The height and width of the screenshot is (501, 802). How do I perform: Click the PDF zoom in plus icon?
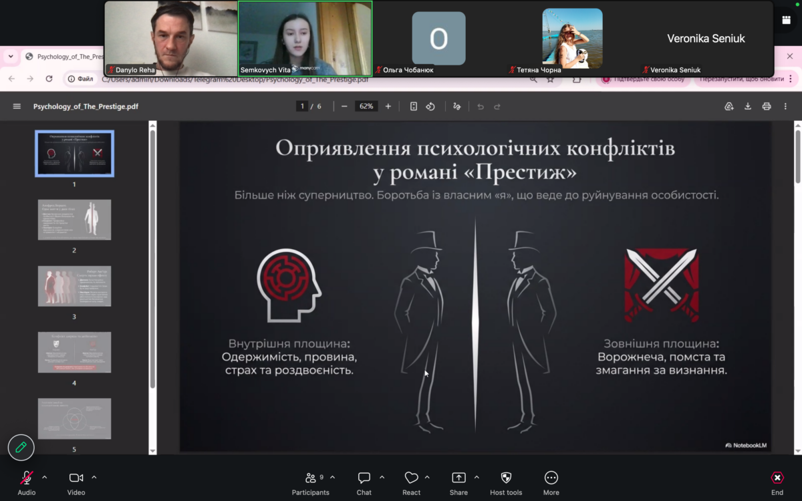[x=388, y=106]
